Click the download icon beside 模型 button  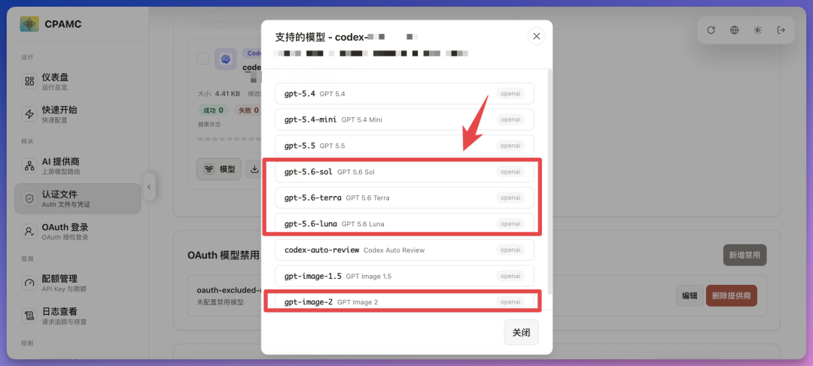point(254,169)
